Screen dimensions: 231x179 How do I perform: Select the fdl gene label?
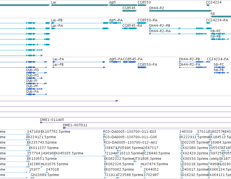(x=213, y=14)
